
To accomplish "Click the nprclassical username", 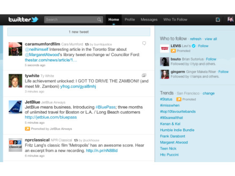I will pyautogui.click(x=37, y=140).
